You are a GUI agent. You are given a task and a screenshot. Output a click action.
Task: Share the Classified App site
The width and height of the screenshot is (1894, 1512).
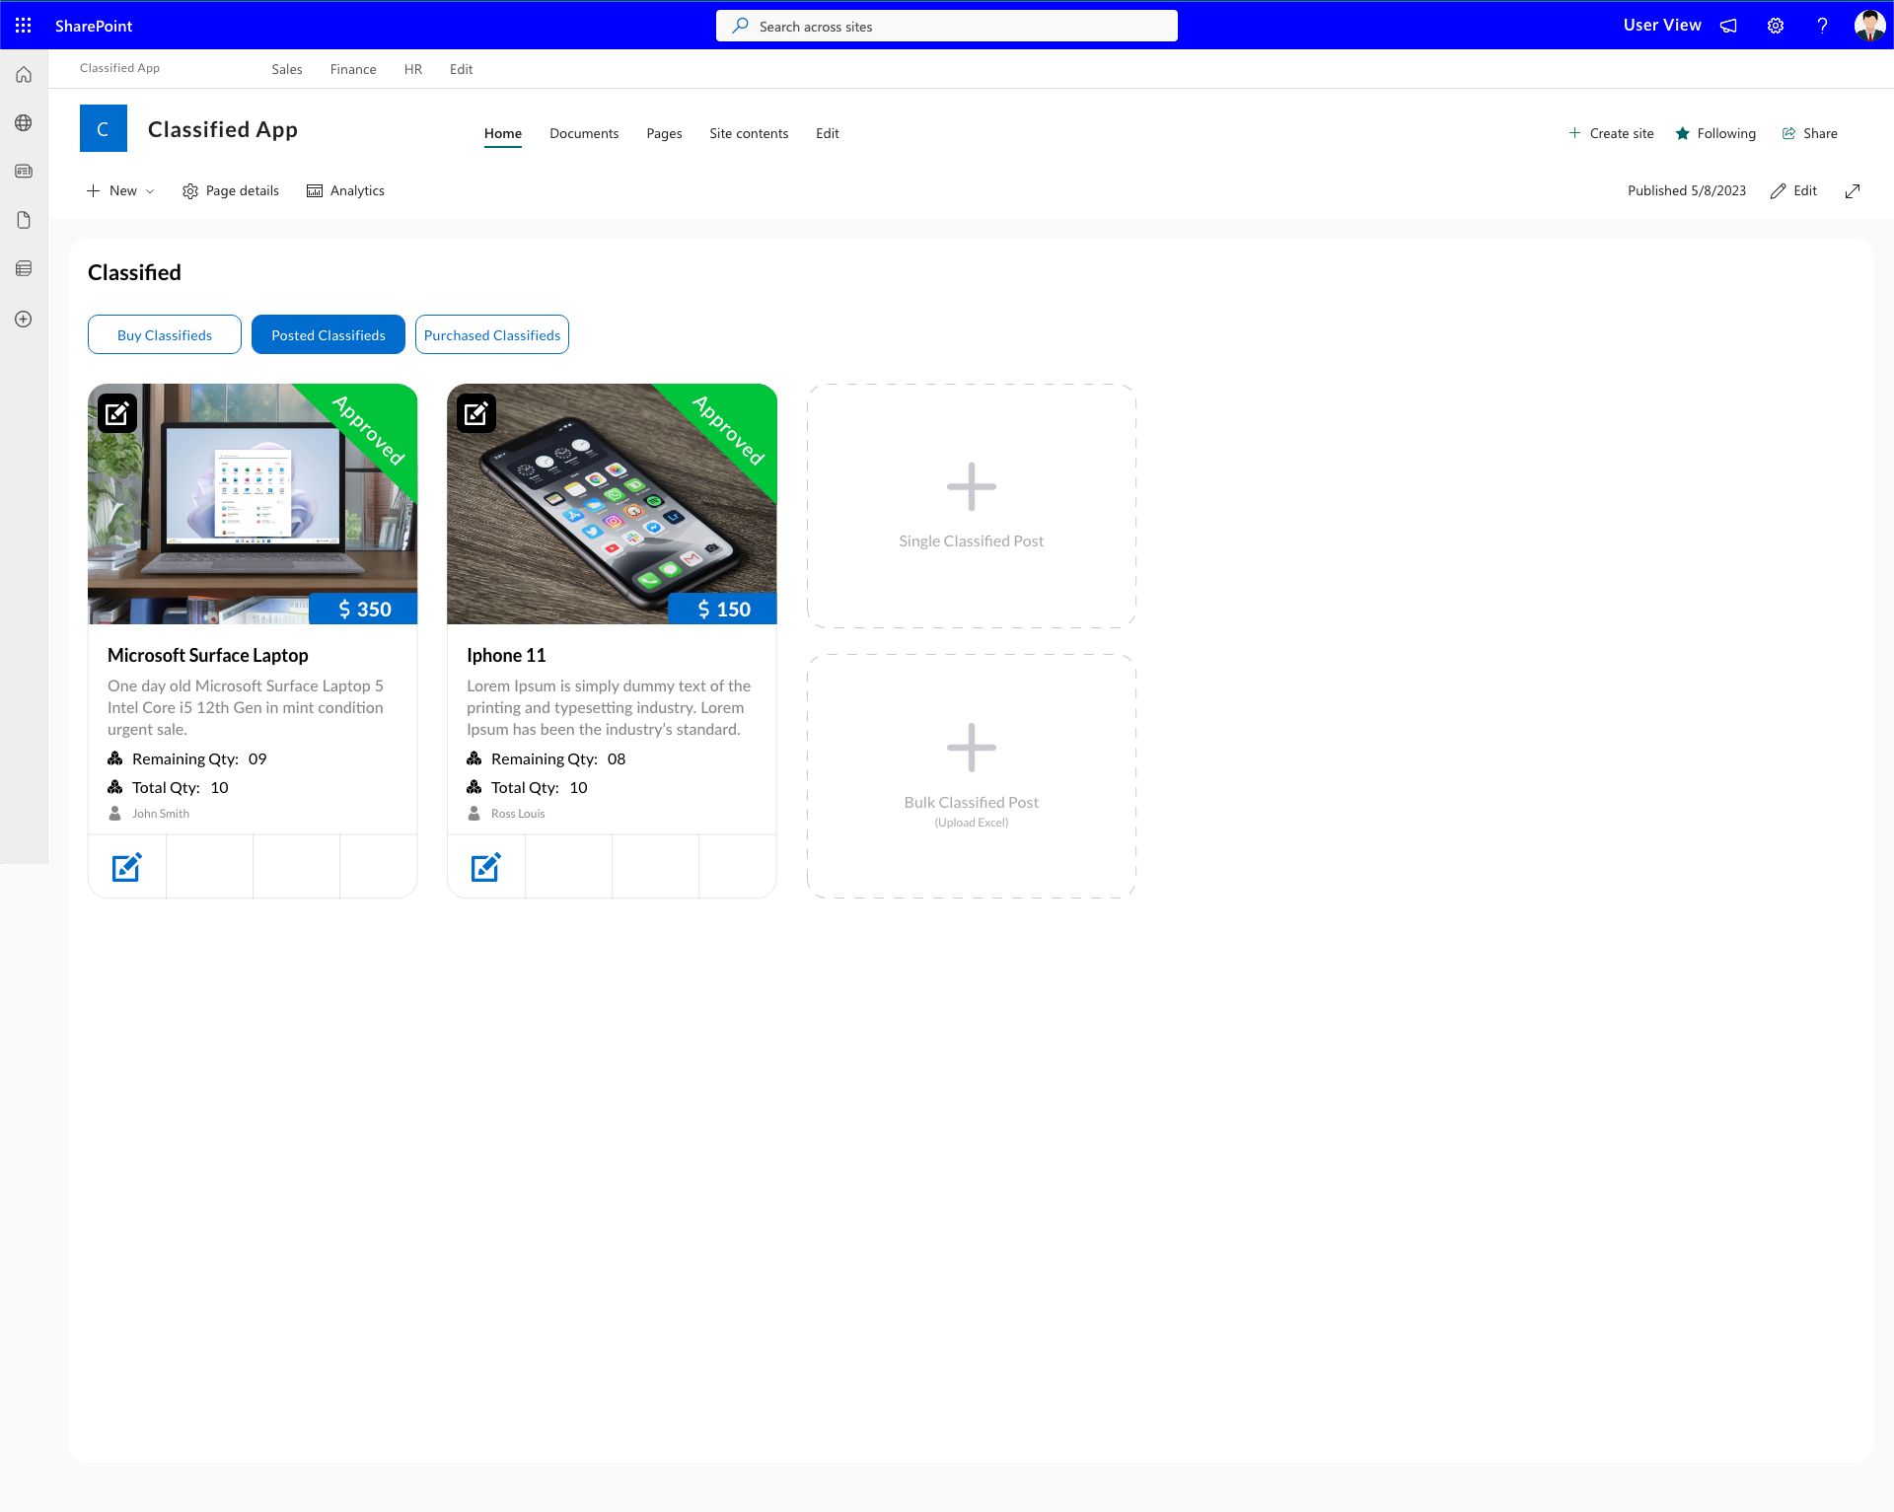(x=1809, y=134)
